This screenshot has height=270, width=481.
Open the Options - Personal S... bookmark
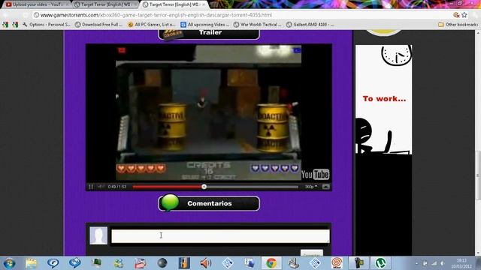47,25
